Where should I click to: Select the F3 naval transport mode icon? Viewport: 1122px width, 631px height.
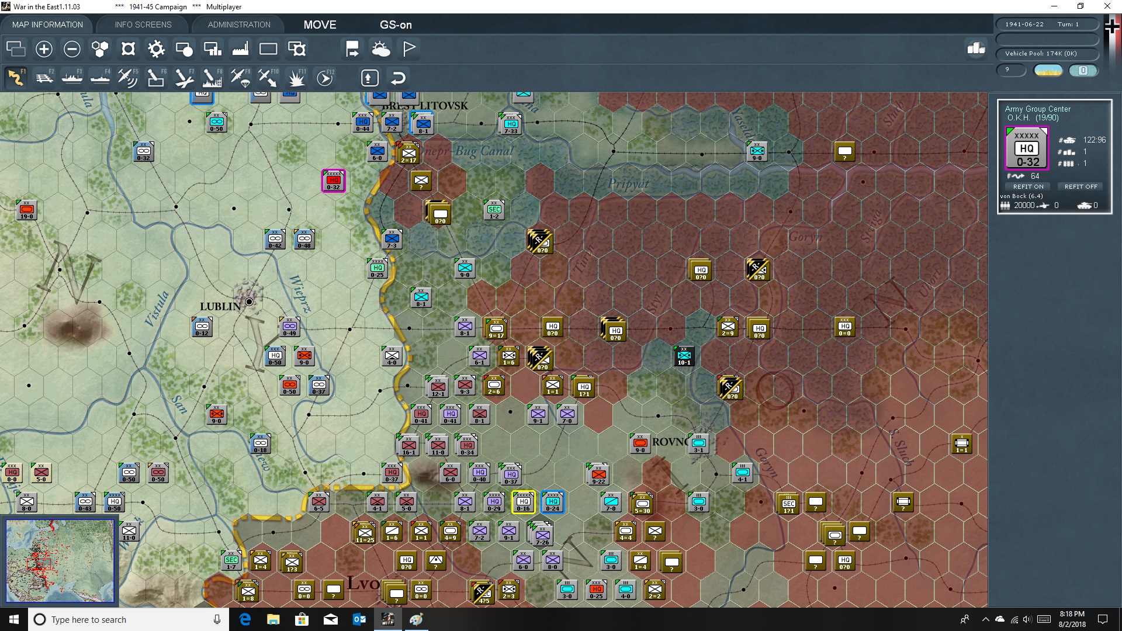pyautogui.click(x=72, y=78)
